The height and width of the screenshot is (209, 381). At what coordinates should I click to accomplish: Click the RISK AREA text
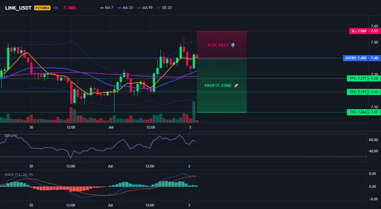218,45
